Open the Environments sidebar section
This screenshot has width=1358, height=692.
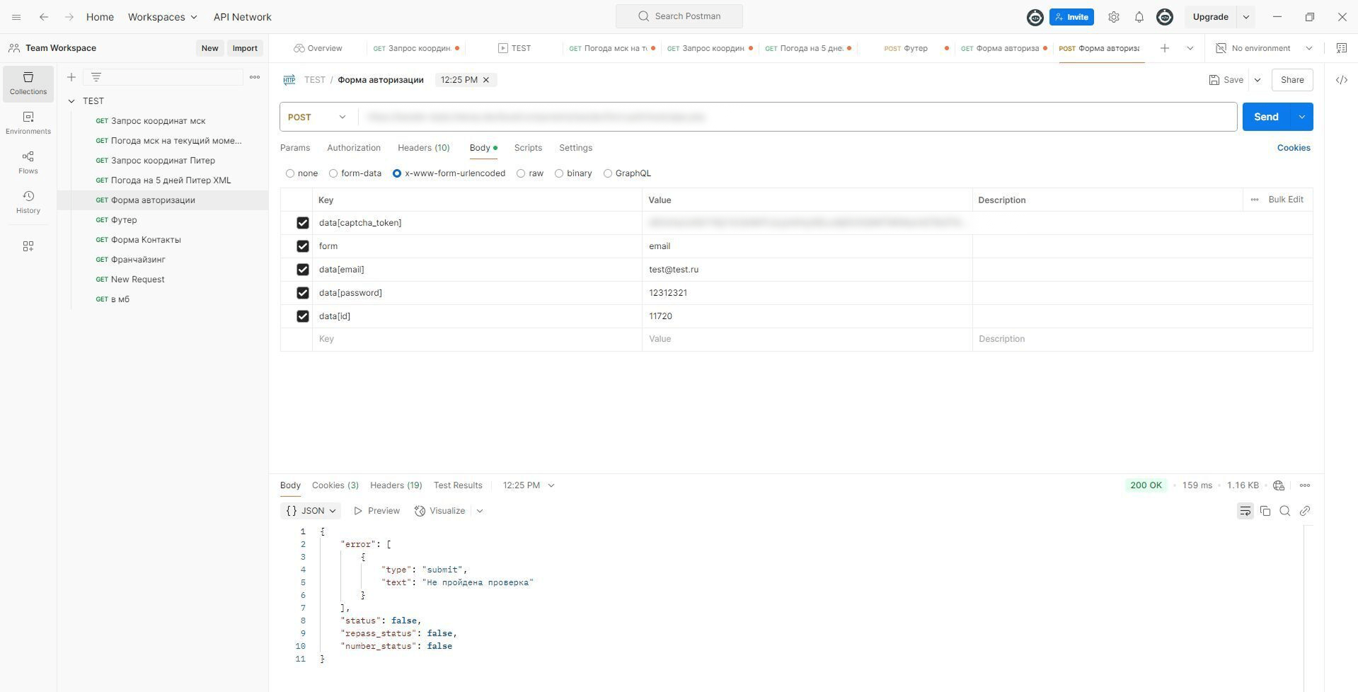pyautogui.click(x=28, y=122)
